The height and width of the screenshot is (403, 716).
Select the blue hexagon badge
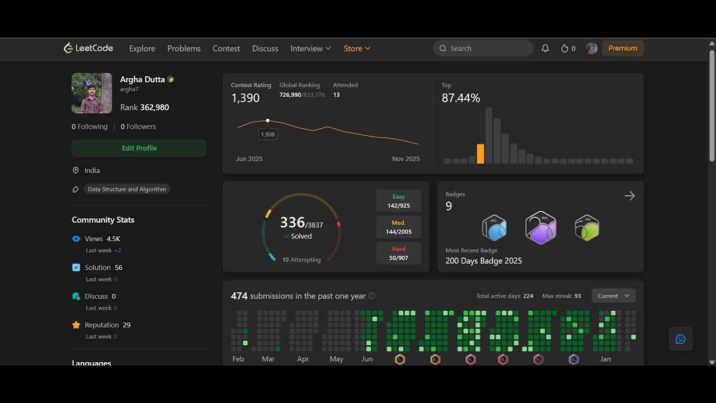click(494, 228)
